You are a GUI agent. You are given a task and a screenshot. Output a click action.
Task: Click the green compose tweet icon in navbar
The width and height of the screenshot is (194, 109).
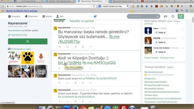pos(181,16)
